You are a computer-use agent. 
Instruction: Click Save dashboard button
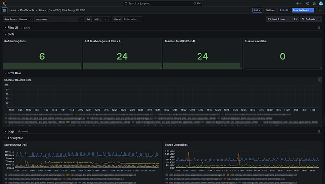pos(301,10)
